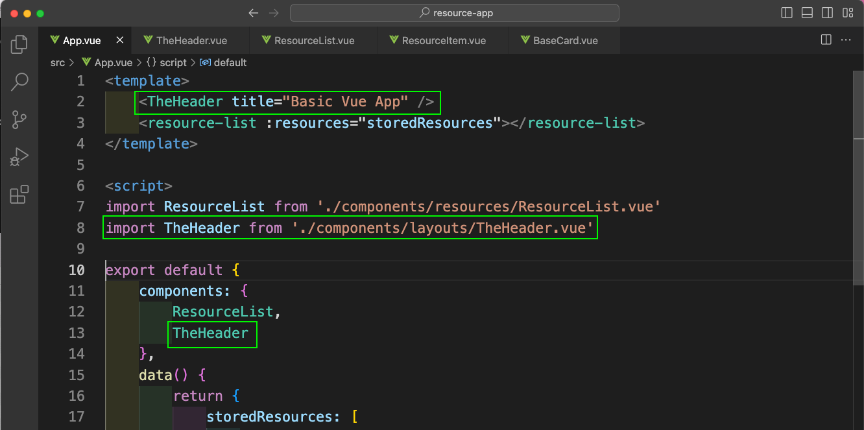Open the Explorer view in activity bar
Screen dimensions: 864x430
19,44
